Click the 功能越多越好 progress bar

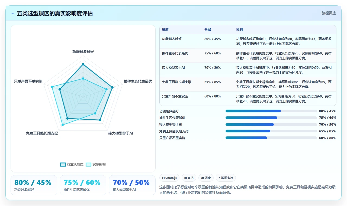click(x=271, y=111)
